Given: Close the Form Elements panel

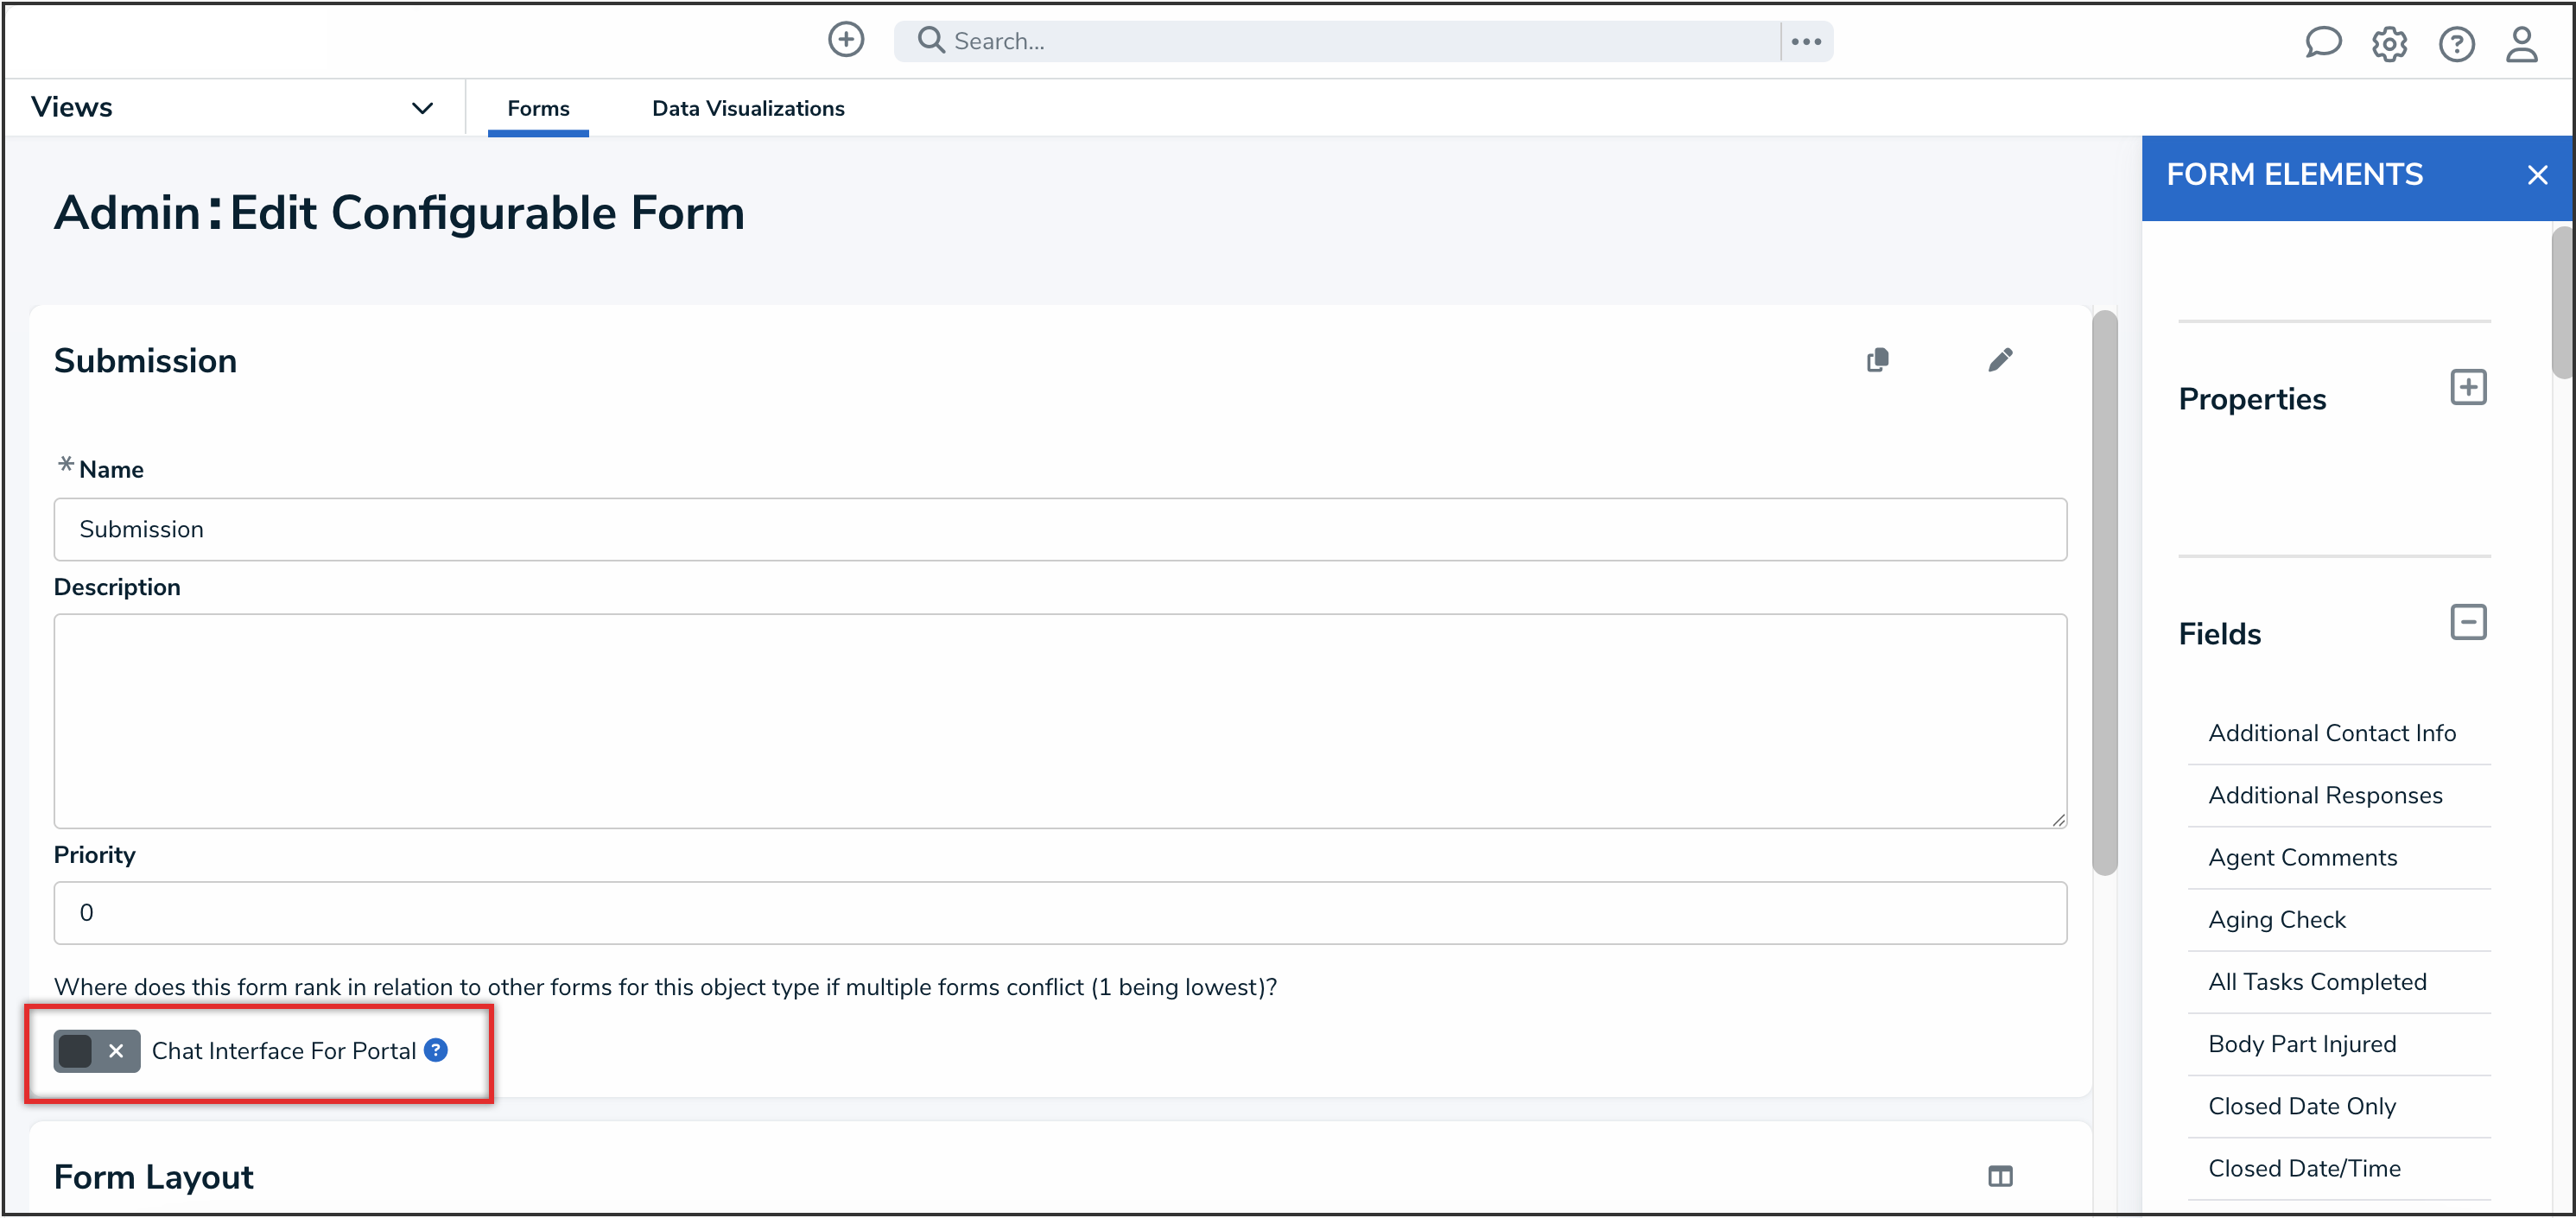Looking at the screenshot, I should coord(2537,174).
